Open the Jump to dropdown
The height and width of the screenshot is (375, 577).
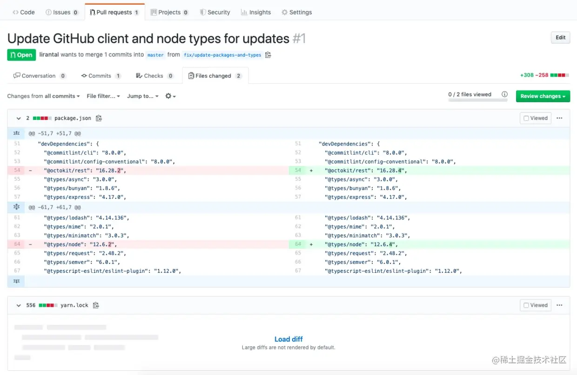pos(143,96)
